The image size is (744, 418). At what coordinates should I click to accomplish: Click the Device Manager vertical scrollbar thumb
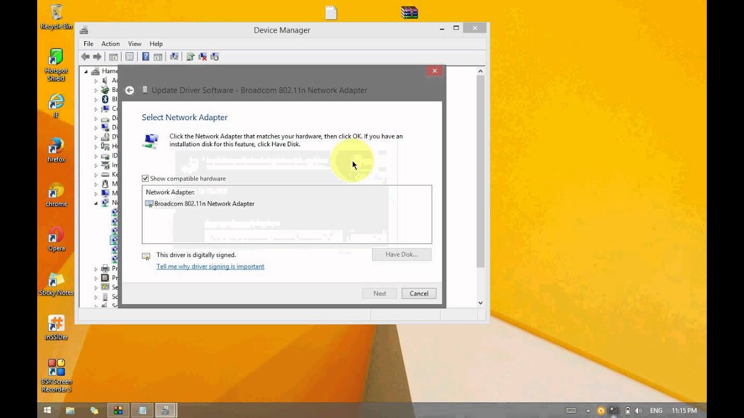481,171
